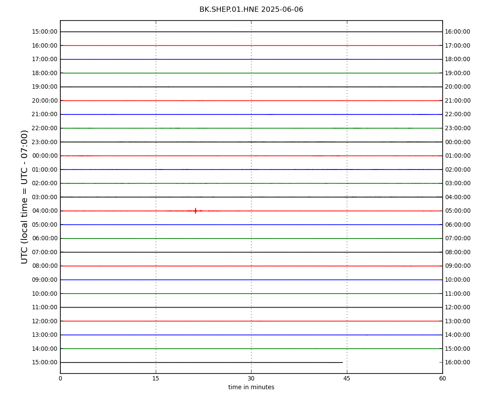Click the plot title BK.SHEP.01.HNE 2025-06-06
The width and height of the screenshot is (503, 415).
click(251, 10)
